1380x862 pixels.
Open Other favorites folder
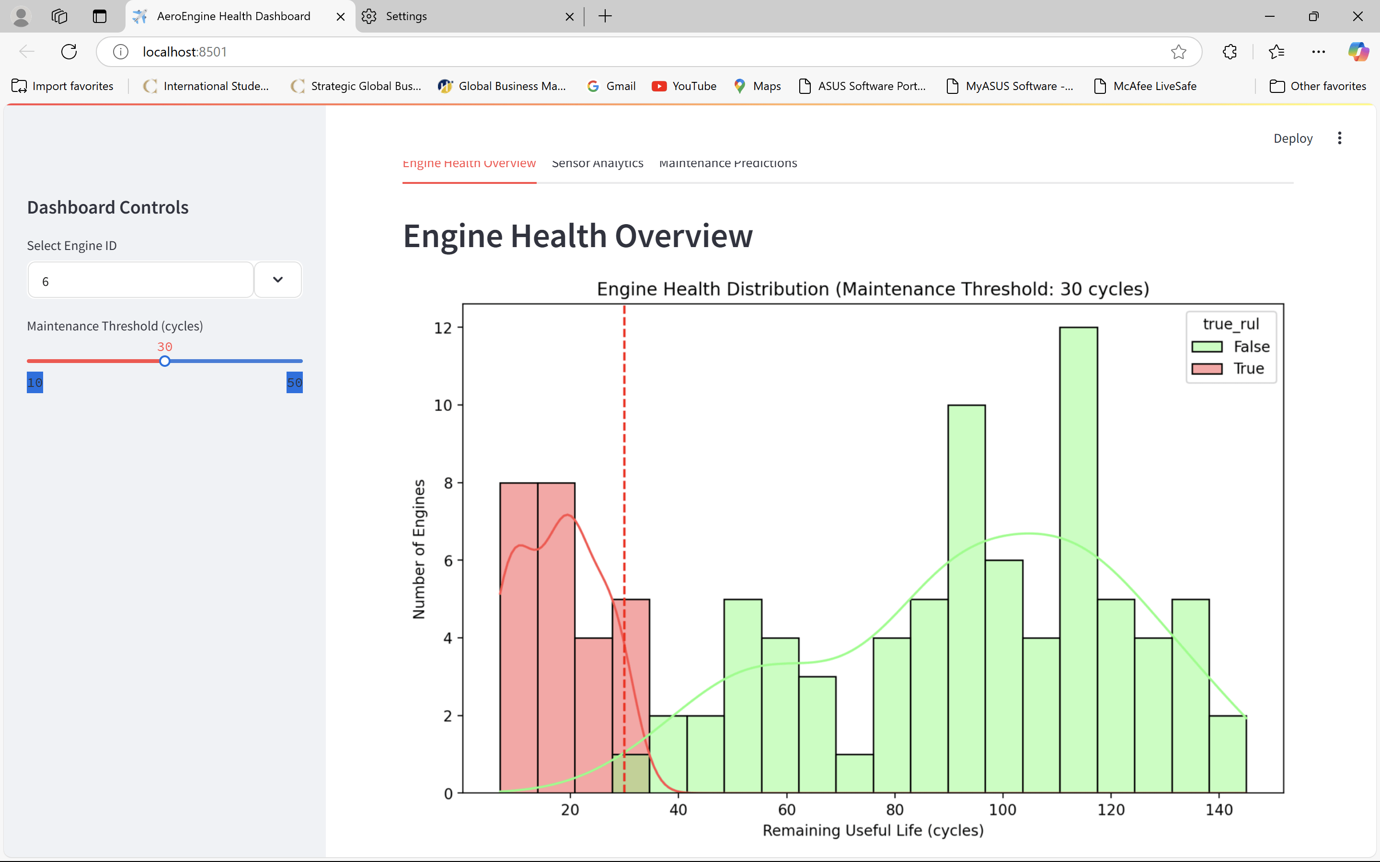pos(1318,86)
